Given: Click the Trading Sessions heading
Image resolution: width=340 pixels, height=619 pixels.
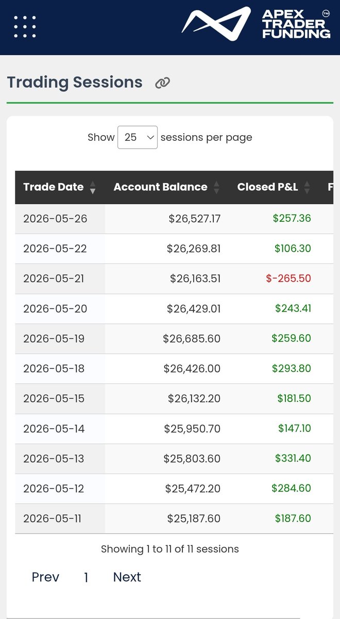Looking at the screenshot, I should (x=75, y=82).
